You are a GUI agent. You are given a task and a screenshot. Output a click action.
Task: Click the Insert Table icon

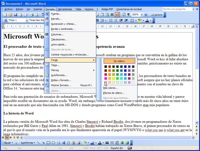click(x=102, y=15)
